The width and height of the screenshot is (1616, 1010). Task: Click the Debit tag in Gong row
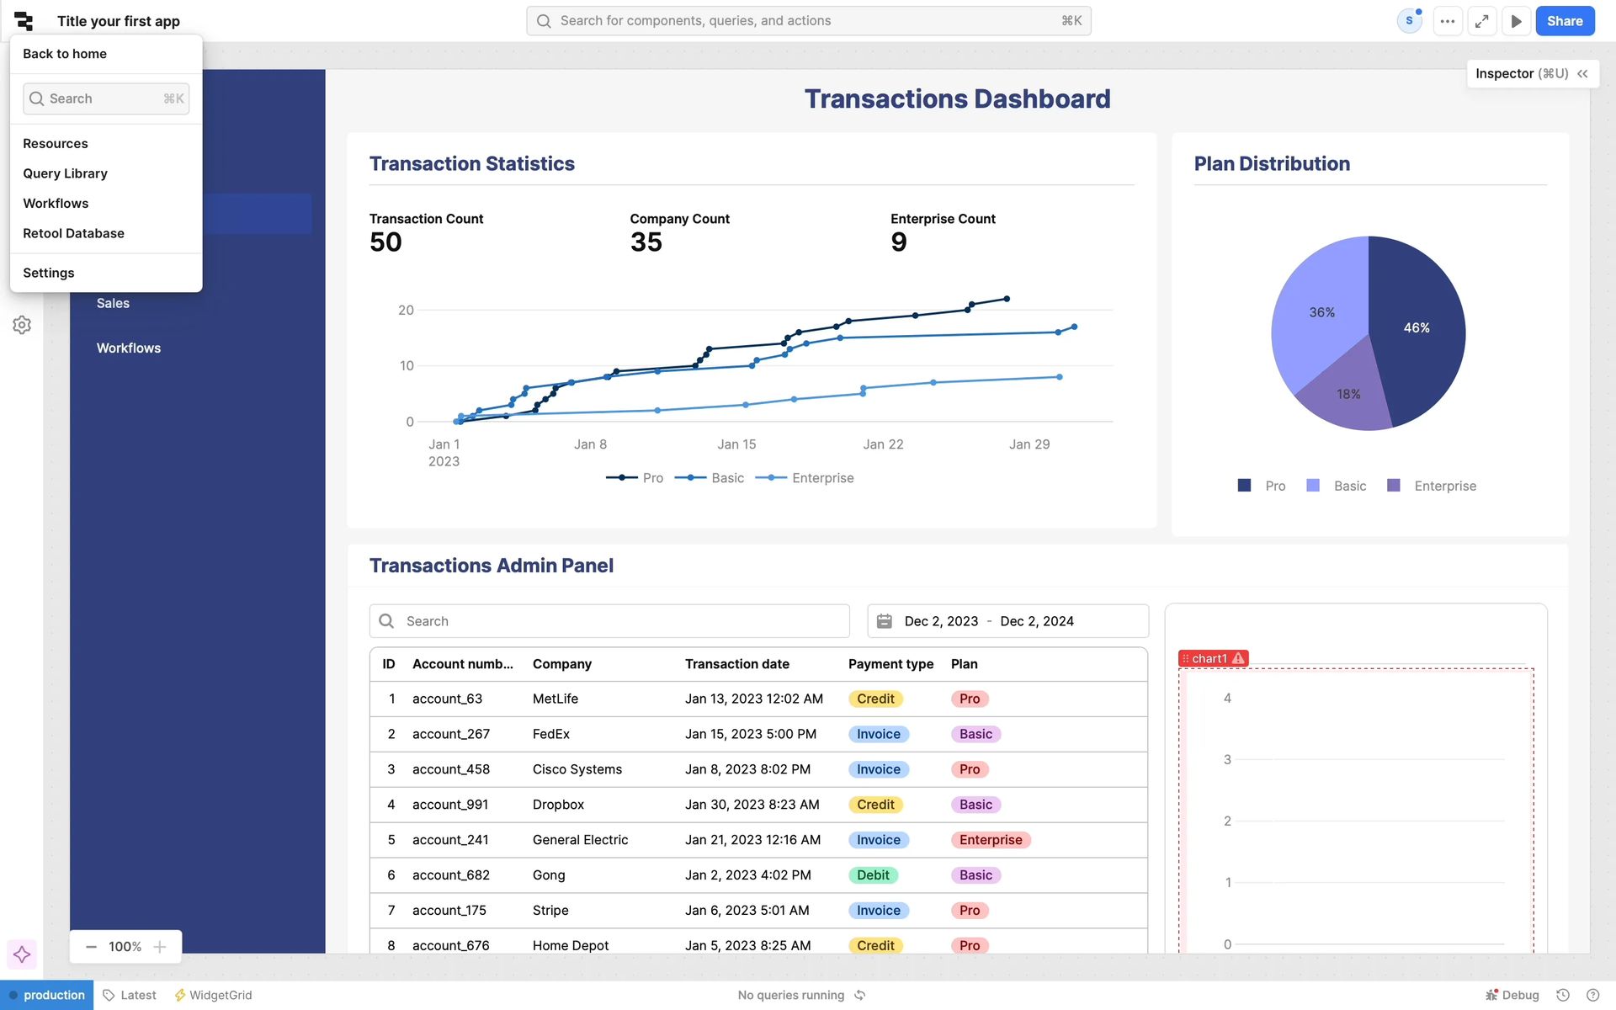873,875
